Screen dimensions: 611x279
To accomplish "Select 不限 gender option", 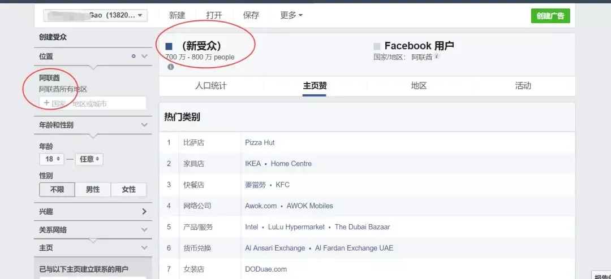I will [x=57, y=190].
